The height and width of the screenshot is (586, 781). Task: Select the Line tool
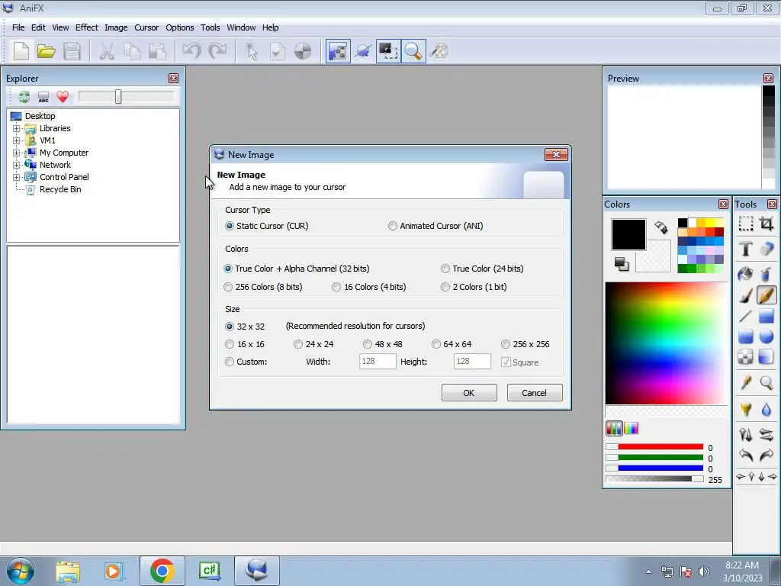pos(746,316)
